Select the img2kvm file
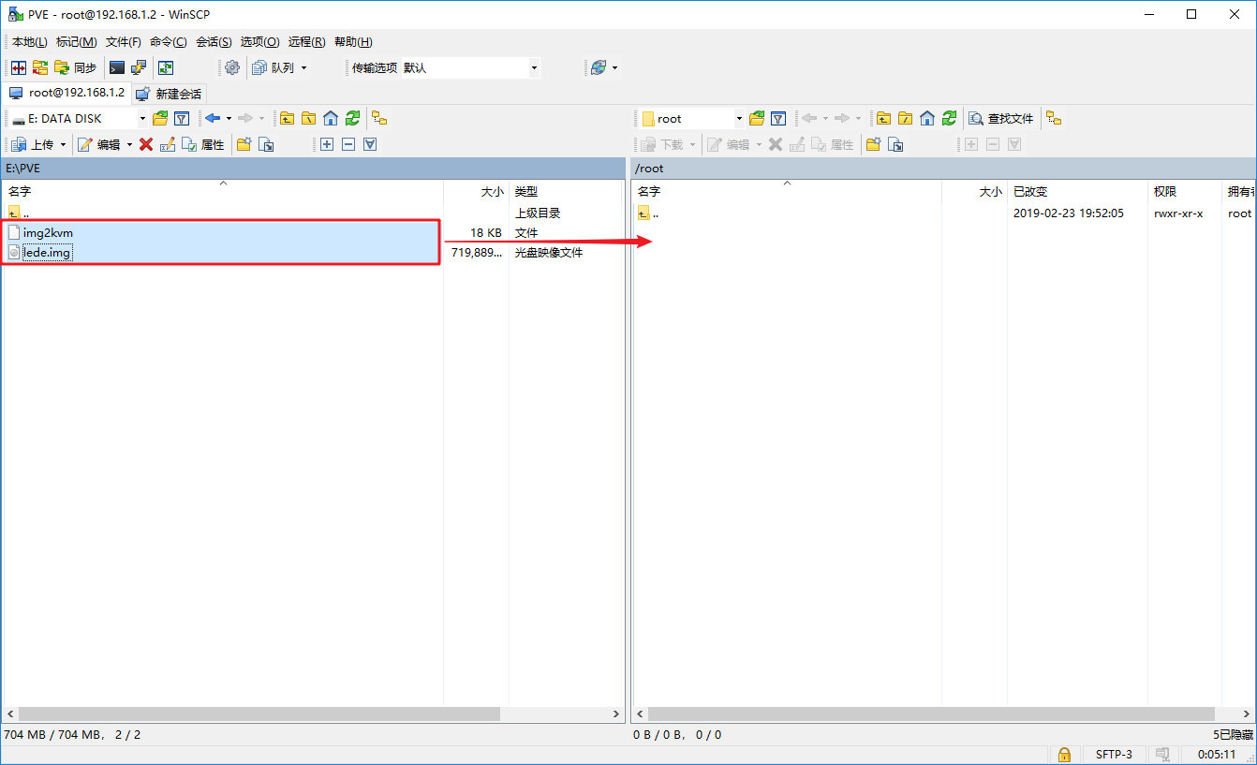Screen dimensions: 1257x765 click(x=48, y=232)
